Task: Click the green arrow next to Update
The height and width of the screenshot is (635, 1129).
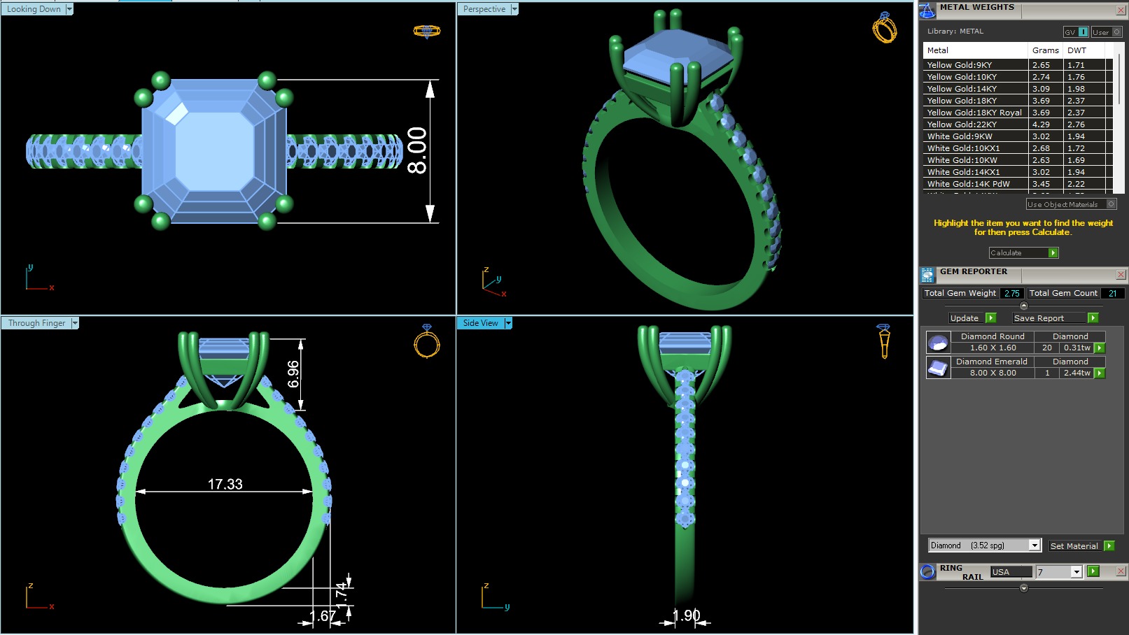Action: pos(990,318)
